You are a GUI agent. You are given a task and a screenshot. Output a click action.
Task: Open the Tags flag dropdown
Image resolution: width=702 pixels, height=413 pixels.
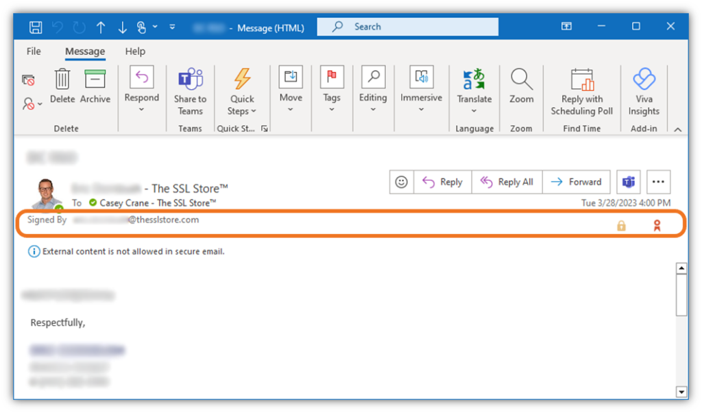coord(332,90)
